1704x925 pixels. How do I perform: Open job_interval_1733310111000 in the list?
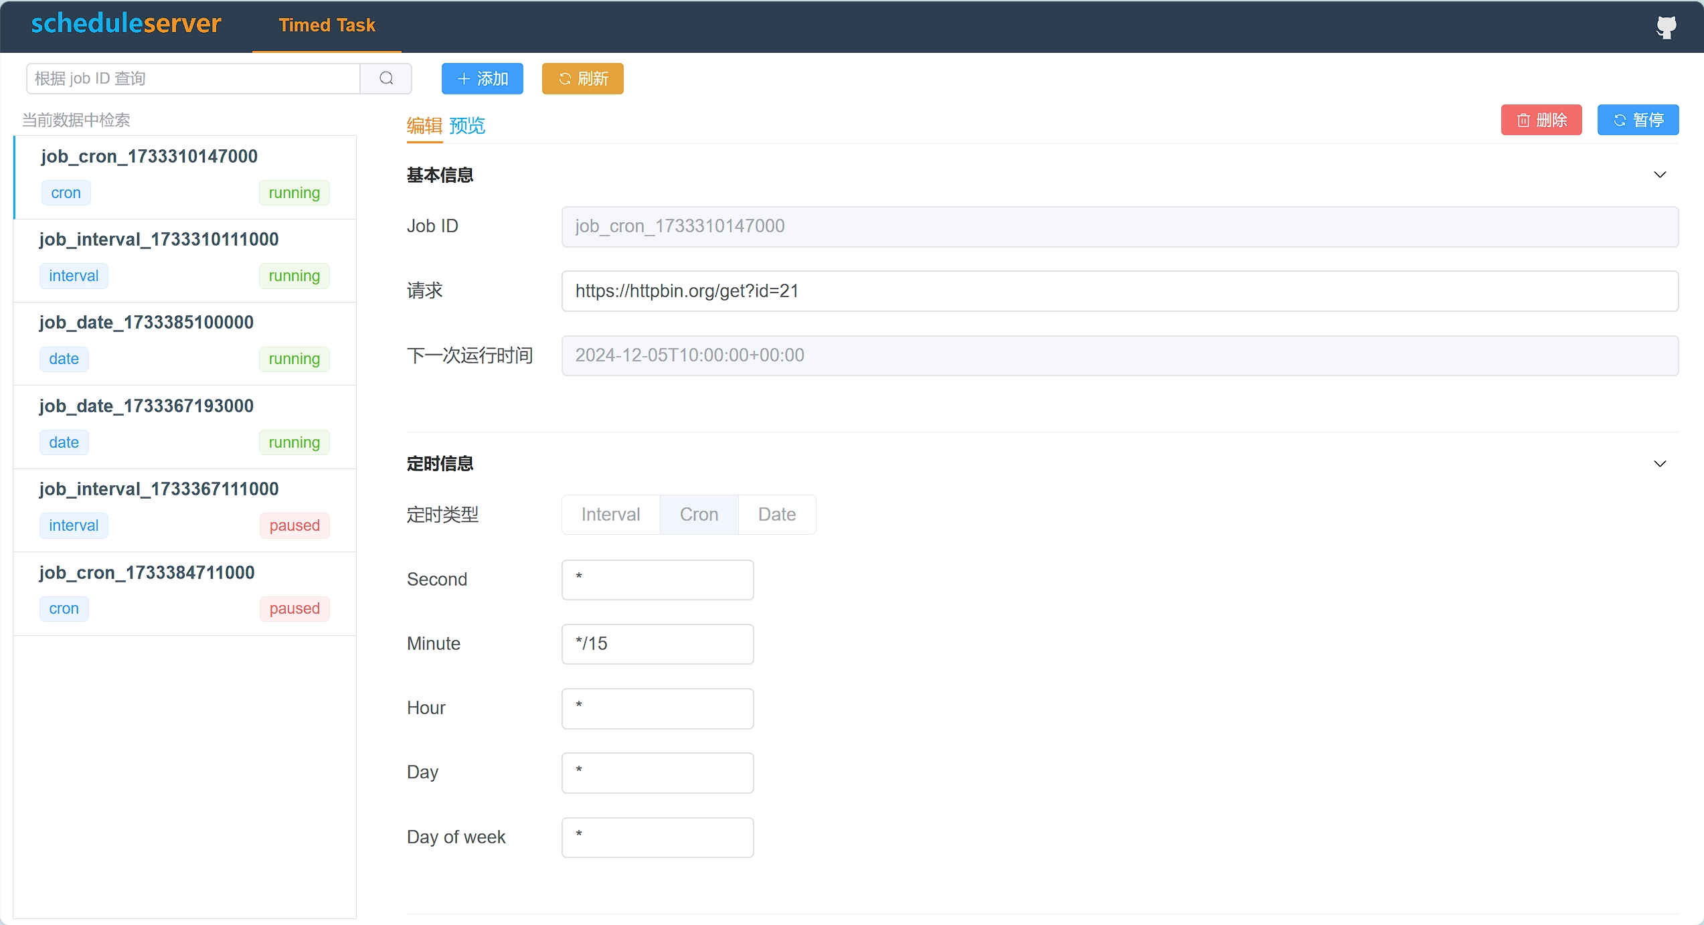[159, 240]
